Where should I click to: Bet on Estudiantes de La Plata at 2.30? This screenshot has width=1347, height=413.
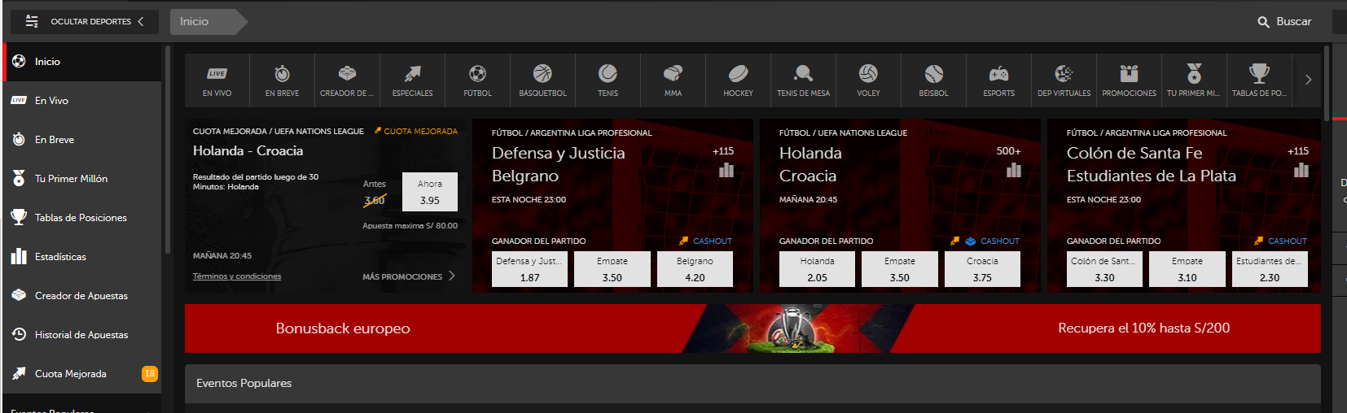coord(1270,269)
